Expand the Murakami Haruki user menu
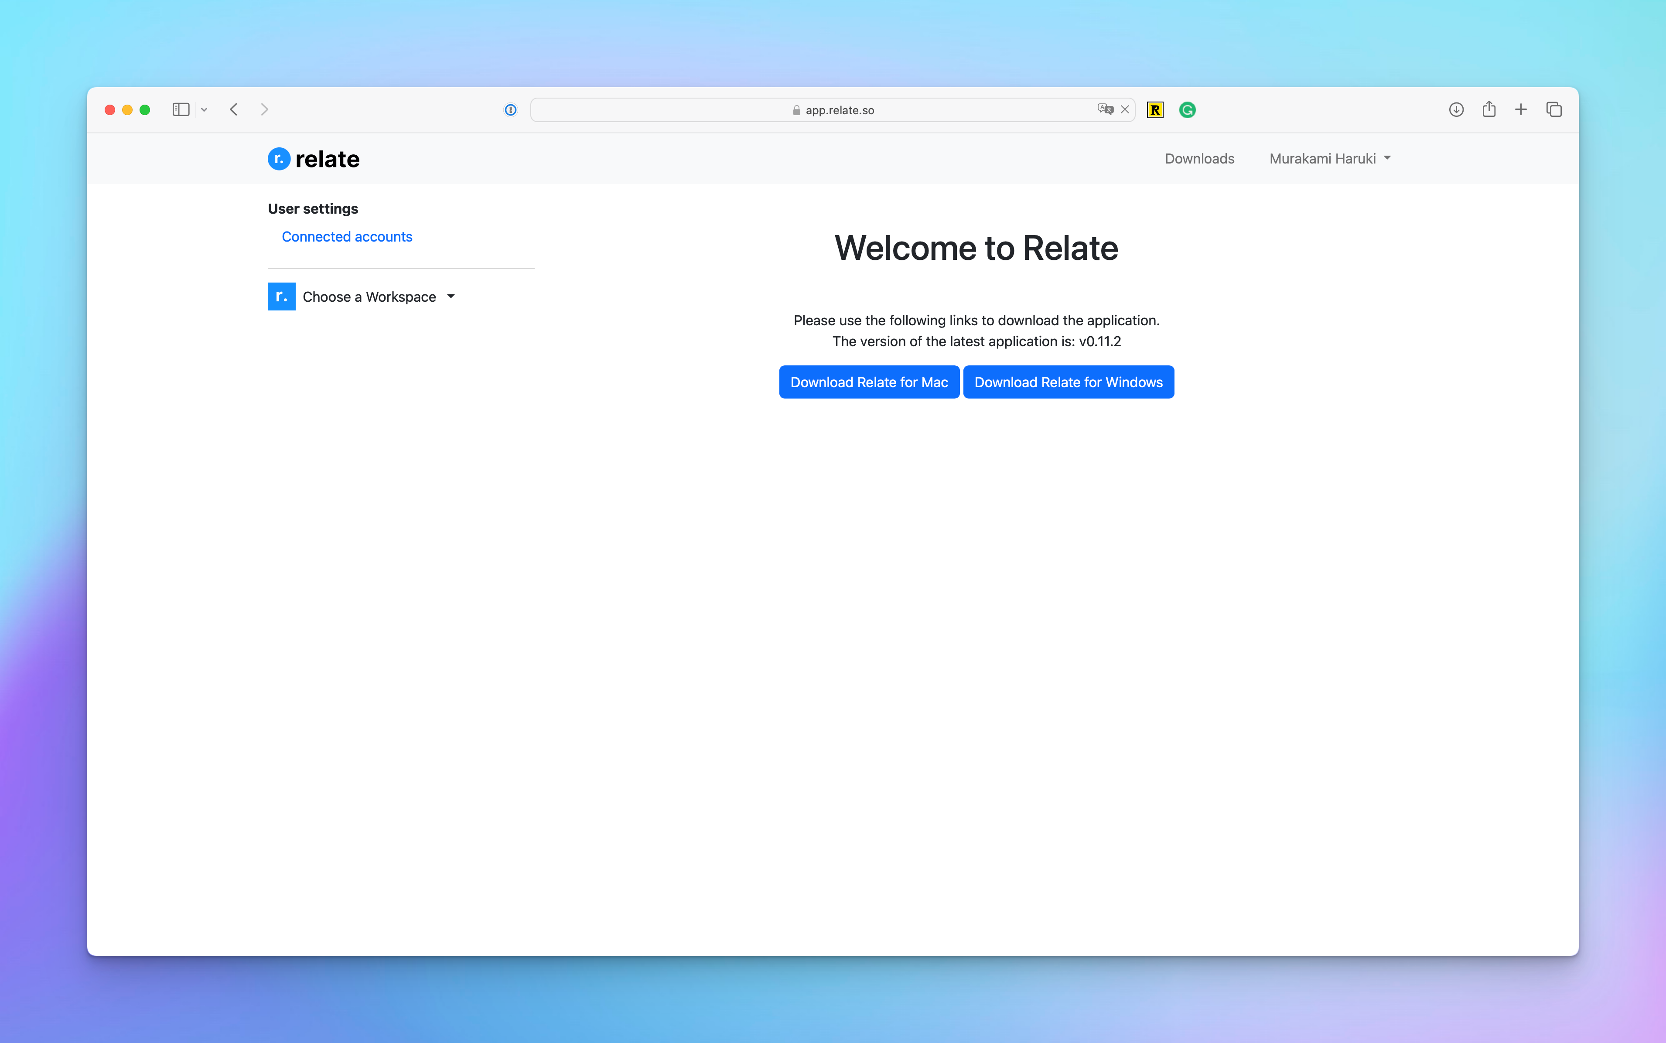Screen dimensions: 1666x1043 pyautogui.click(x=1329, y=159)
